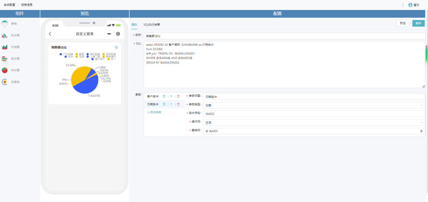Select the 折线图 line chart component icon

4,47
